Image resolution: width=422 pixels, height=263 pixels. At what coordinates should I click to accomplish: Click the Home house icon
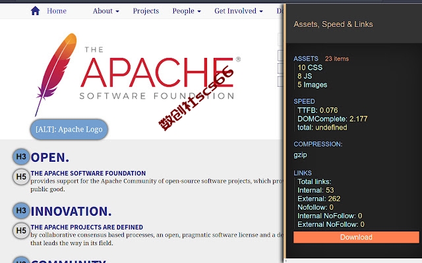click(x=35, y=11)
